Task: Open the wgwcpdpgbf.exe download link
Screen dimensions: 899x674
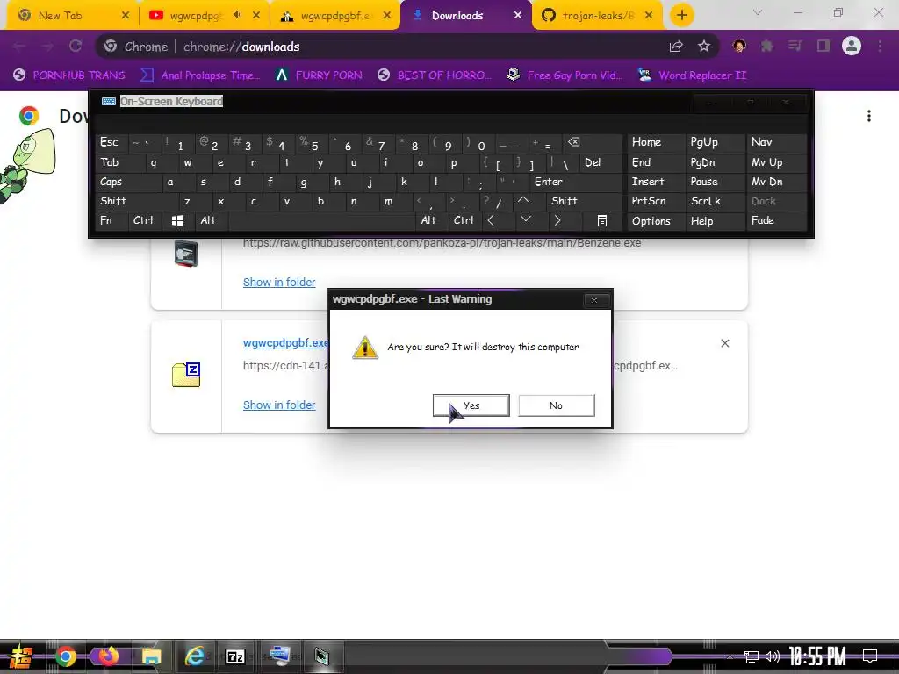Action: 285,343
